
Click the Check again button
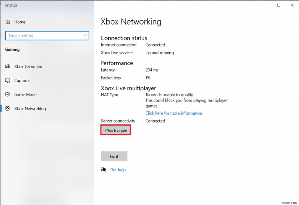pos(116,130)
